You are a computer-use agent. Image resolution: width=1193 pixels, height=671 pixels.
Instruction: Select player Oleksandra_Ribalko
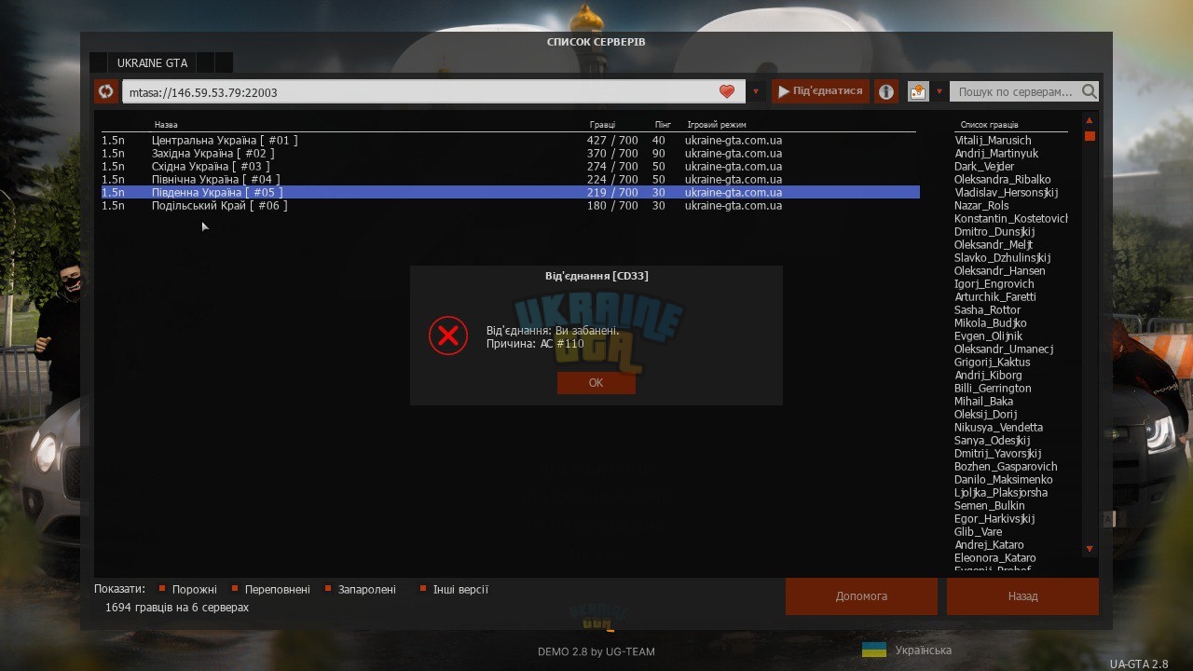(x=1003, y=179)
